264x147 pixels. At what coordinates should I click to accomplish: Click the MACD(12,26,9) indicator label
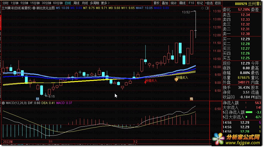pos(16,103)
